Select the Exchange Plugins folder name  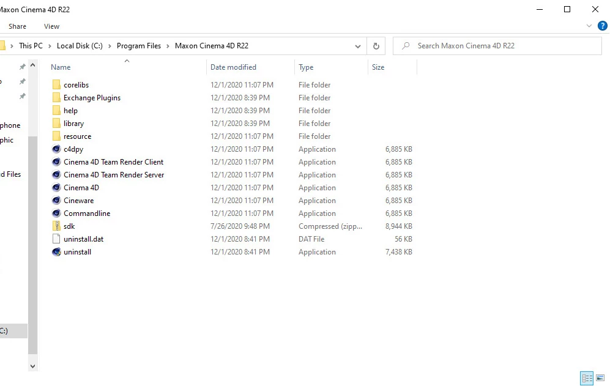(92, 98)
